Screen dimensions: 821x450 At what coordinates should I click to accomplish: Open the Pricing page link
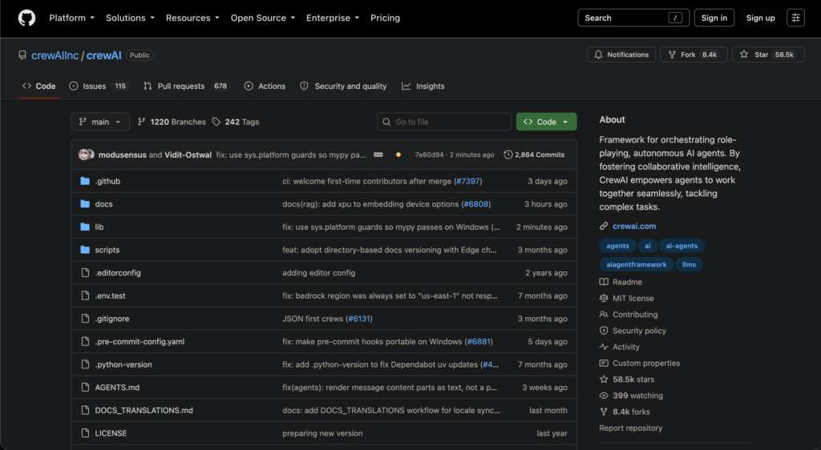[385, 18]
